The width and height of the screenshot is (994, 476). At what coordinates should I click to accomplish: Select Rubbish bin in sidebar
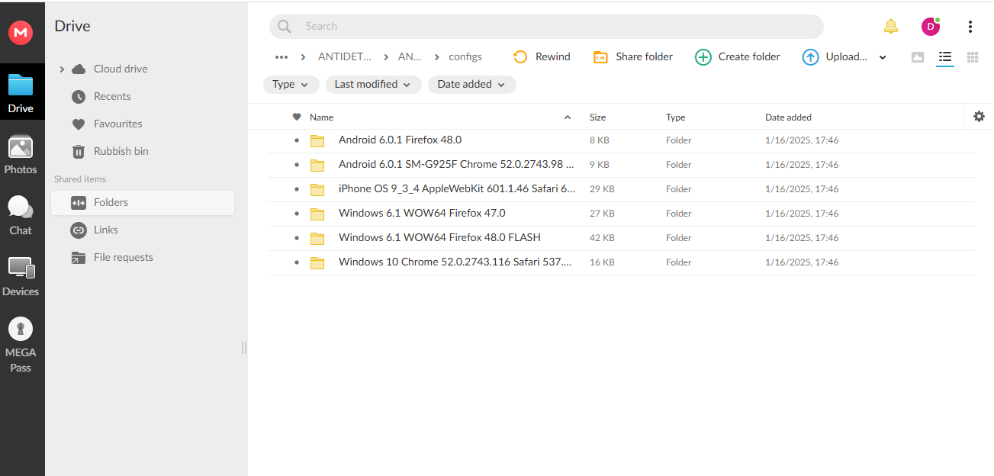tap(121, 151)
